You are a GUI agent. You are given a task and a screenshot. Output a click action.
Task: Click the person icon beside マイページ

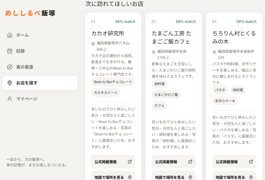(10, 99)
